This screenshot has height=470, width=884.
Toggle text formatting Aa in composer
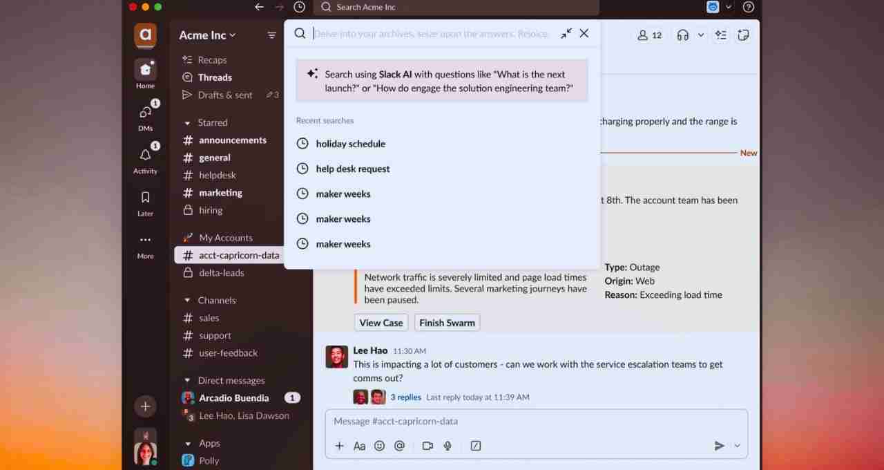(x=359, y=446)
